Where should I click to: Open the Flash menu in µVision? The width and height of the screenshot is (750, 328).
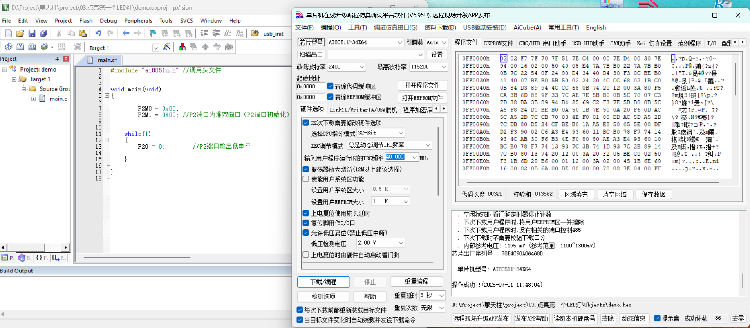(86, 21)
